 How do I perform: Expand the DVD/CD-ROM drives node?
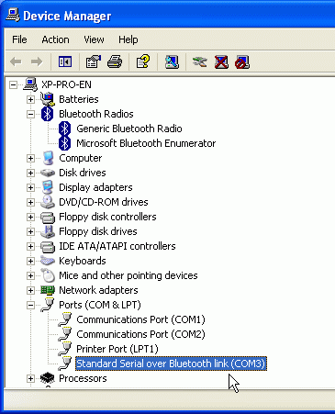30,202
